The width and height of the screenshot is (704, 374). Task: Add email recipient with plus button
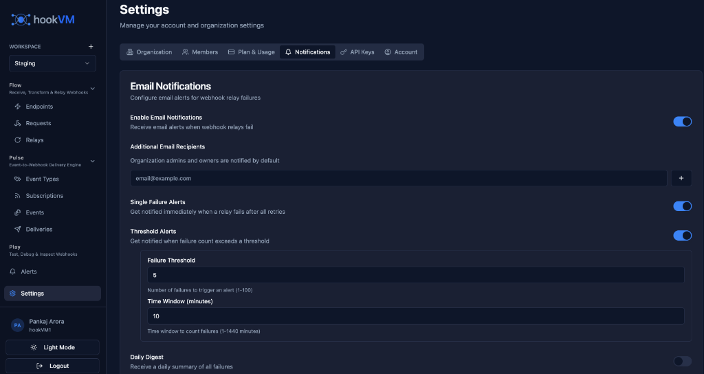click(681, 178)
